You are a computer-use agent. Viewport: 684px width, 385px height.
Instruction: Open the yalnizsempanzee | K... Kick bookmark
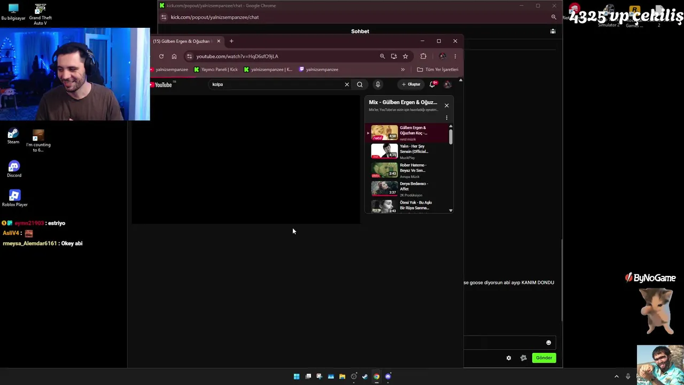point(268,70)
